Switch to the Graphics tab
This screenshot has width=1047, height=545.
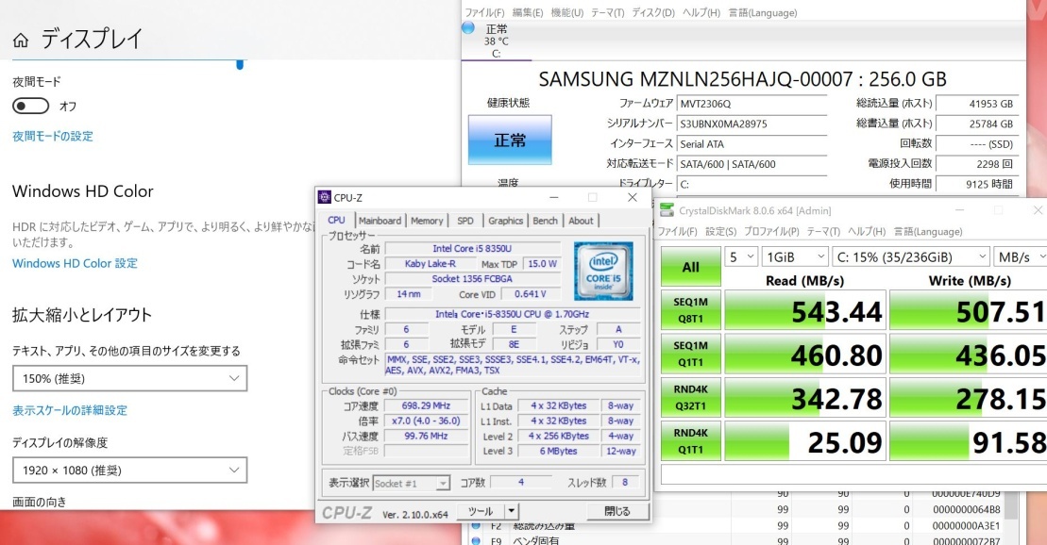coord(505,221)
